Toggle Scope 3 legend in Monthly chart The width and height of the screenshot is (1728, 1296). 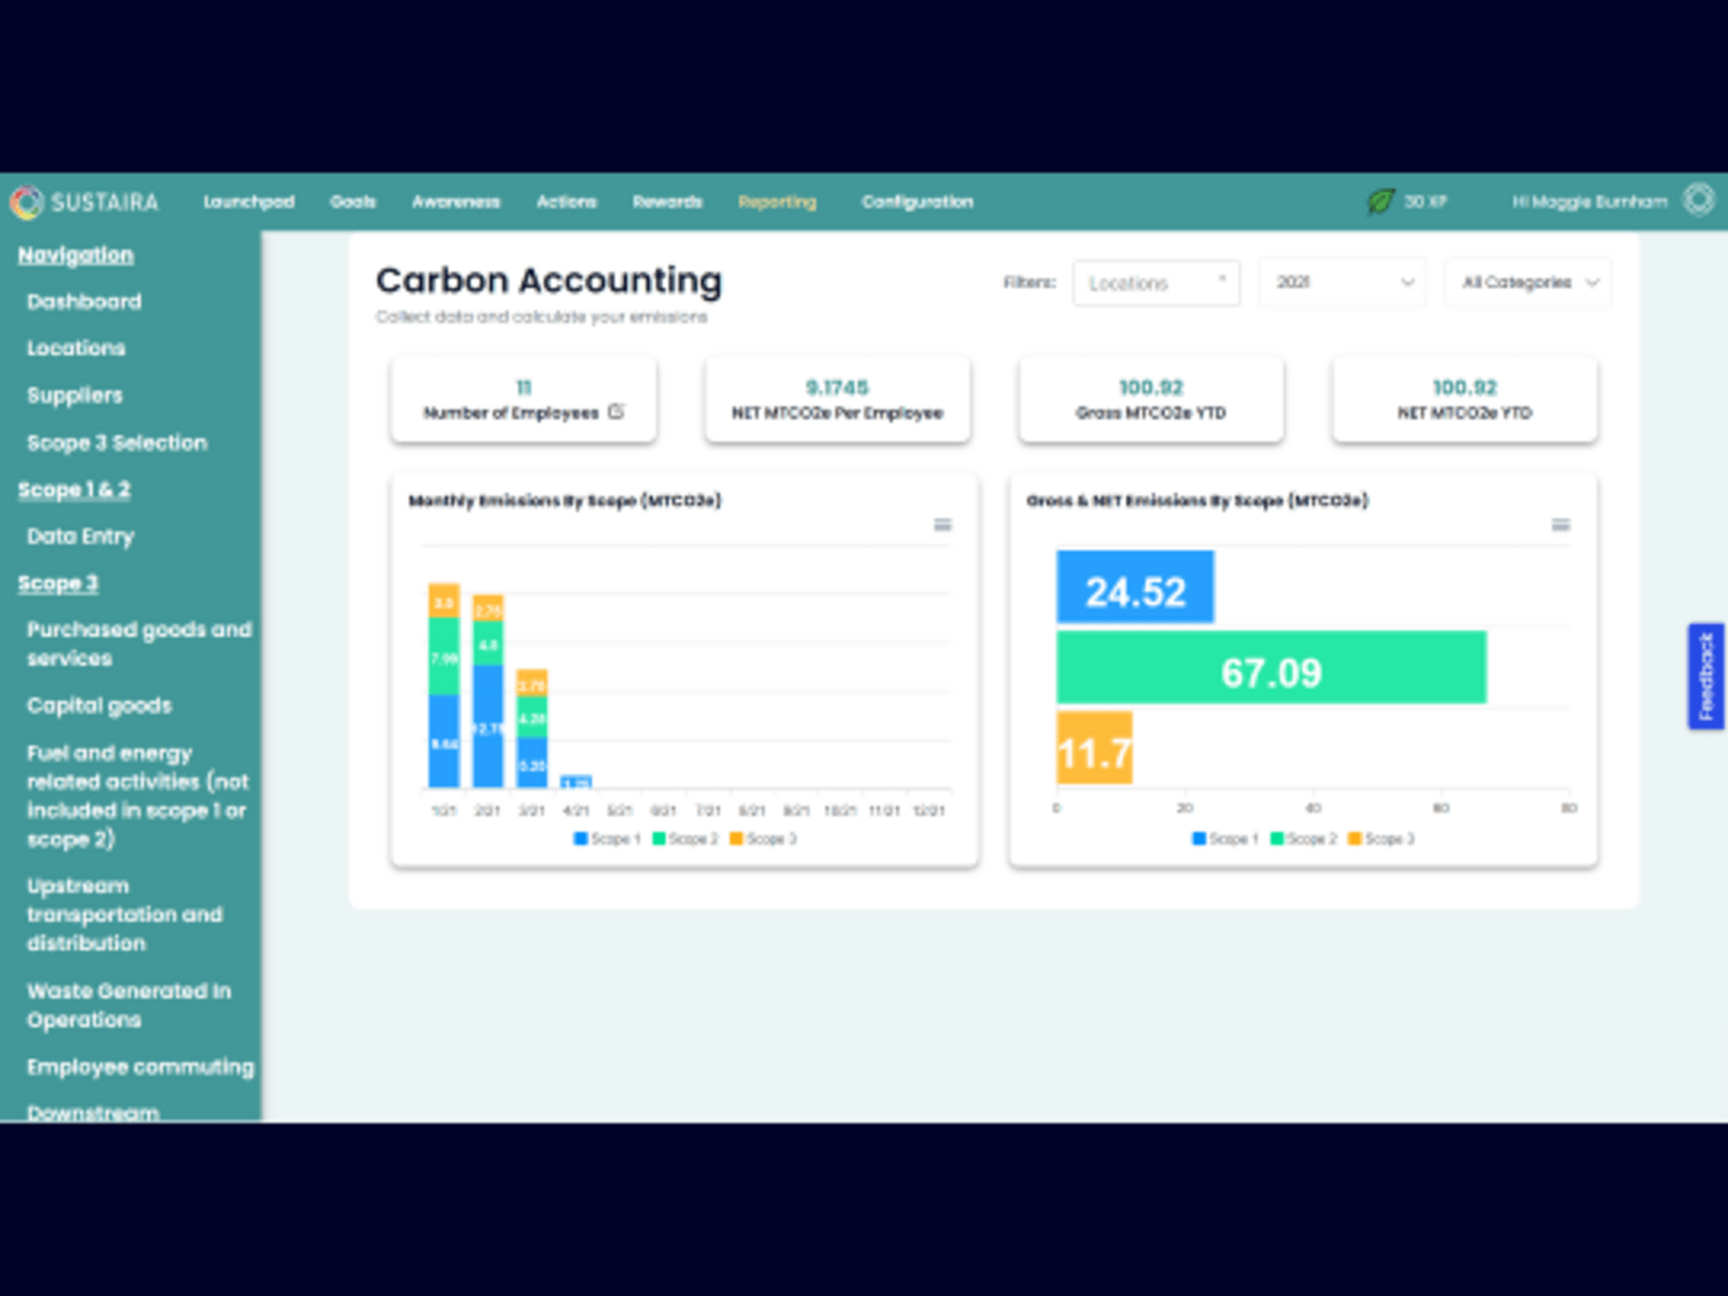(x=764, y=838)
